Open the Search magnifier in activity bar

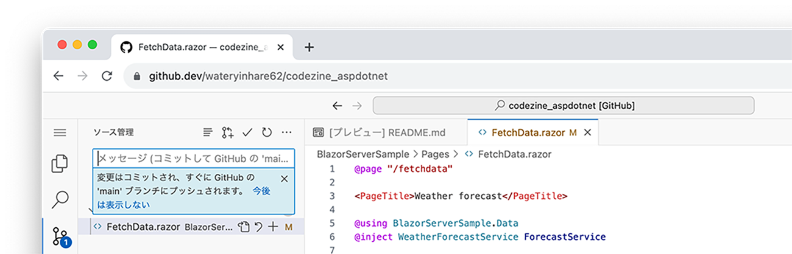tap(60, 198)
